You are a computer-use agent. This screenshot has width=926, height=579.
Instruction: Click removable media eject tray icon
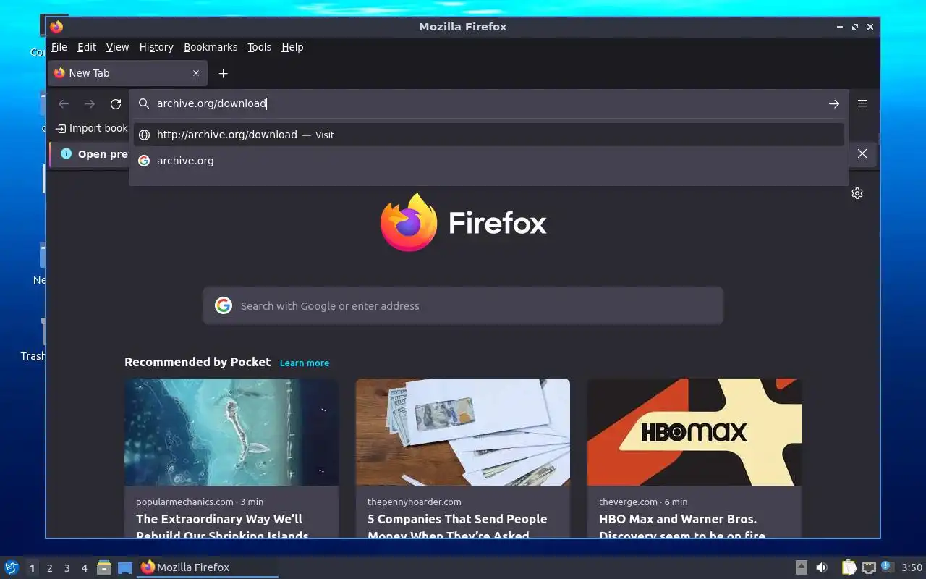pos(802,567)
